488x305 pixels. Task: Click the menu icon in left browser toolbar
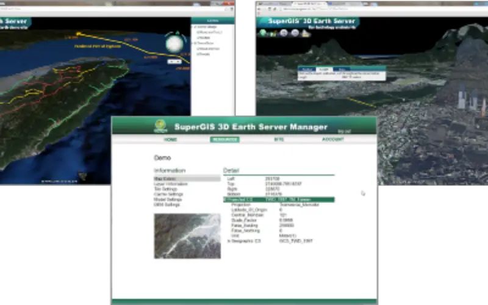coord(232,9)
